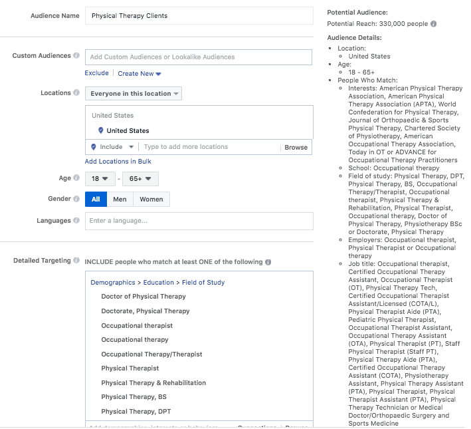Image resolution: width=471 pixels, height=429 pixels.
Task: Select Physical Therapy, DPT entry
Action: point(136,412)
